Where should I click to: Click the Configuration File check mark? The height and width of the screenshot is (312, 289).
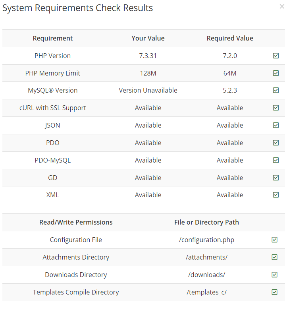(x=274, y=240)
